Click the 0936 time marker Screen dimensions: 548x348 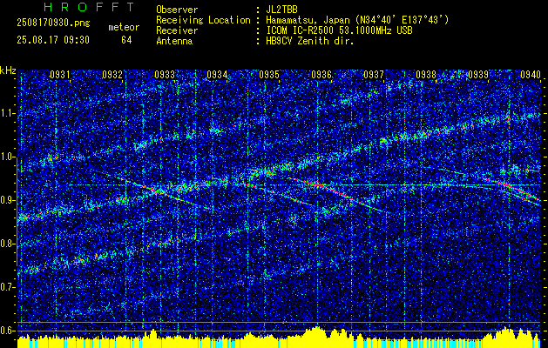(x=321, y=74)
